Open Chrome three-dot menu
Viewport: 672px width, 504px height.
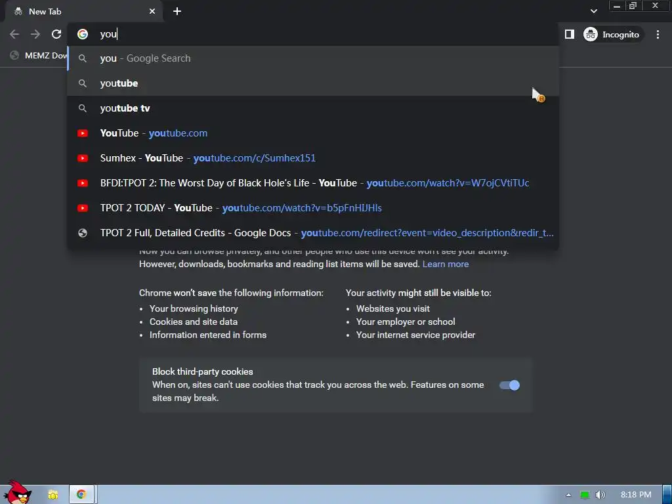click(x=658, y=34)
